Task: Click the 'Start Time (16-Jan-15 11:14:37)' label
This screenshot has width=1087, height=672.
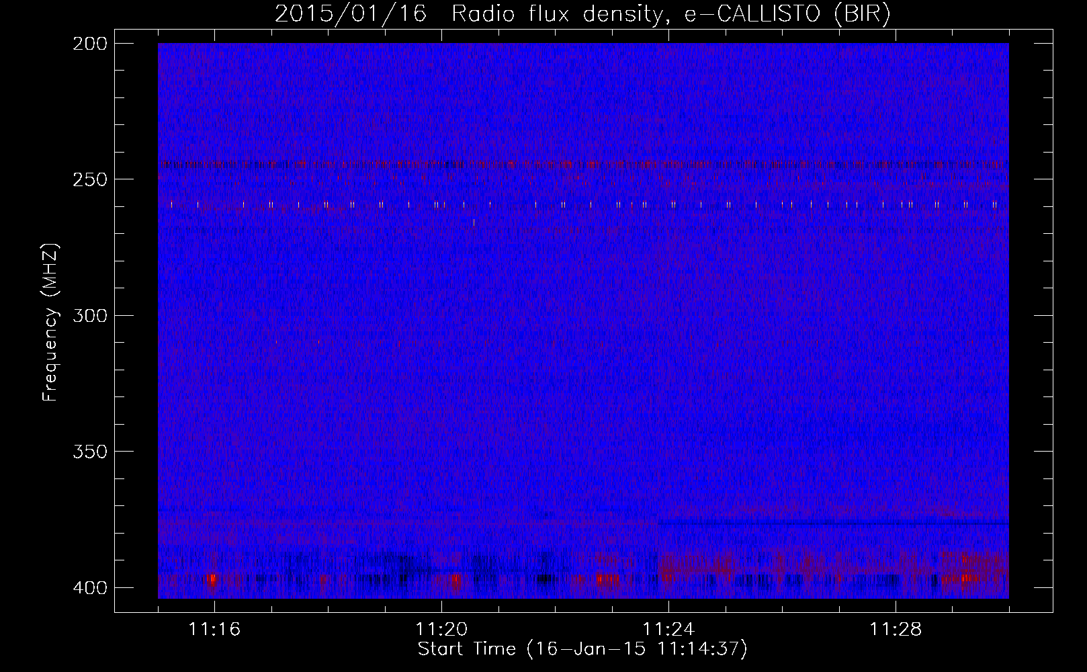Action: (x=582, y=649)
